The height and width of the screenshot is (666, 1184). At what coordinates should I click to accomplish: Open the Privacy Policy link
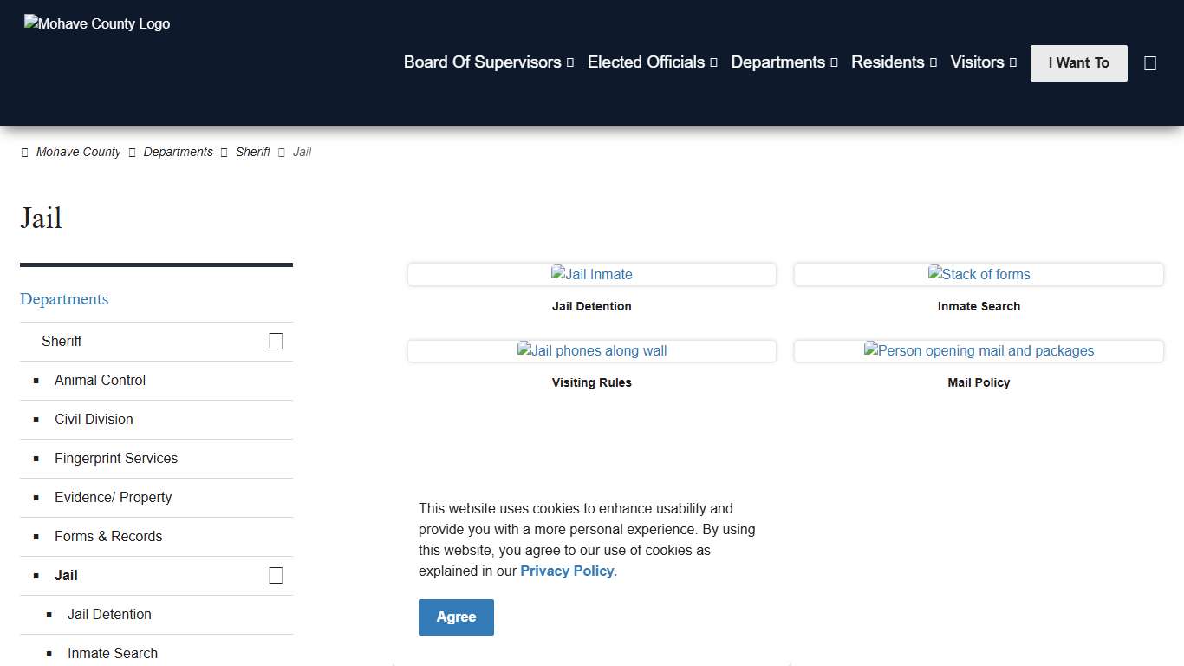point(568,571)
